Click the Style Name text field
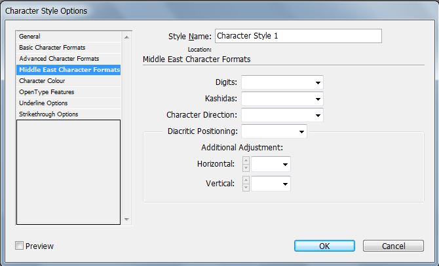Viewport: 439px width, 266px height. click(x=297, y=36)
